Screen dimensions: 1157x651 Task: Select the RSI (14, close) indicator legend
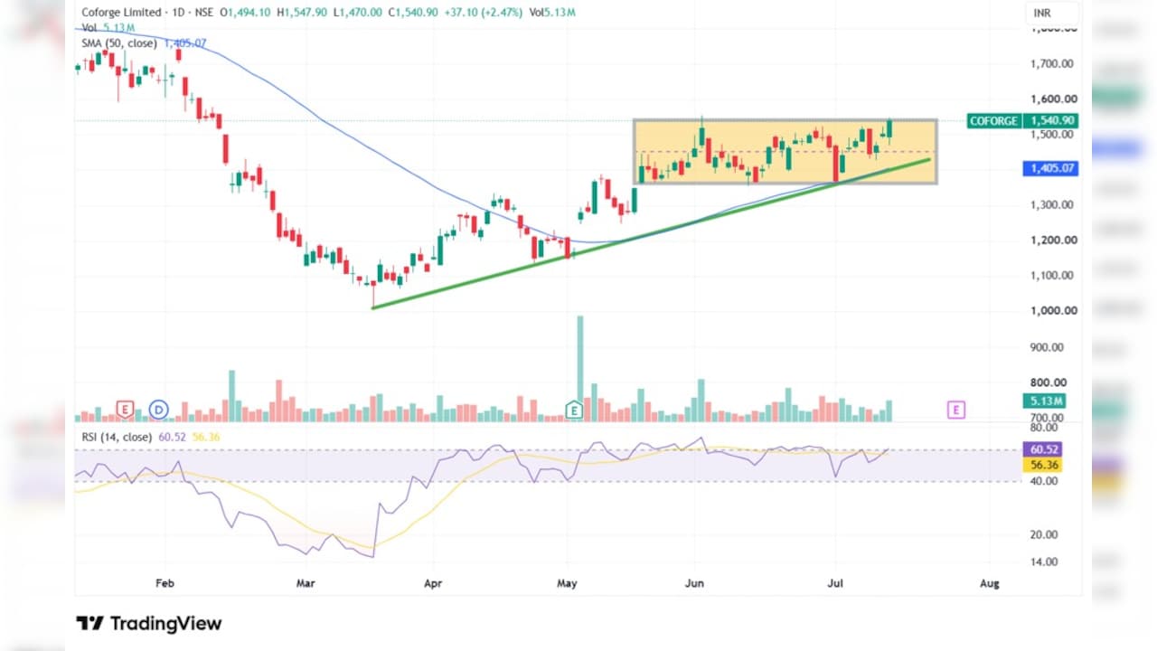tap(118, 437)
